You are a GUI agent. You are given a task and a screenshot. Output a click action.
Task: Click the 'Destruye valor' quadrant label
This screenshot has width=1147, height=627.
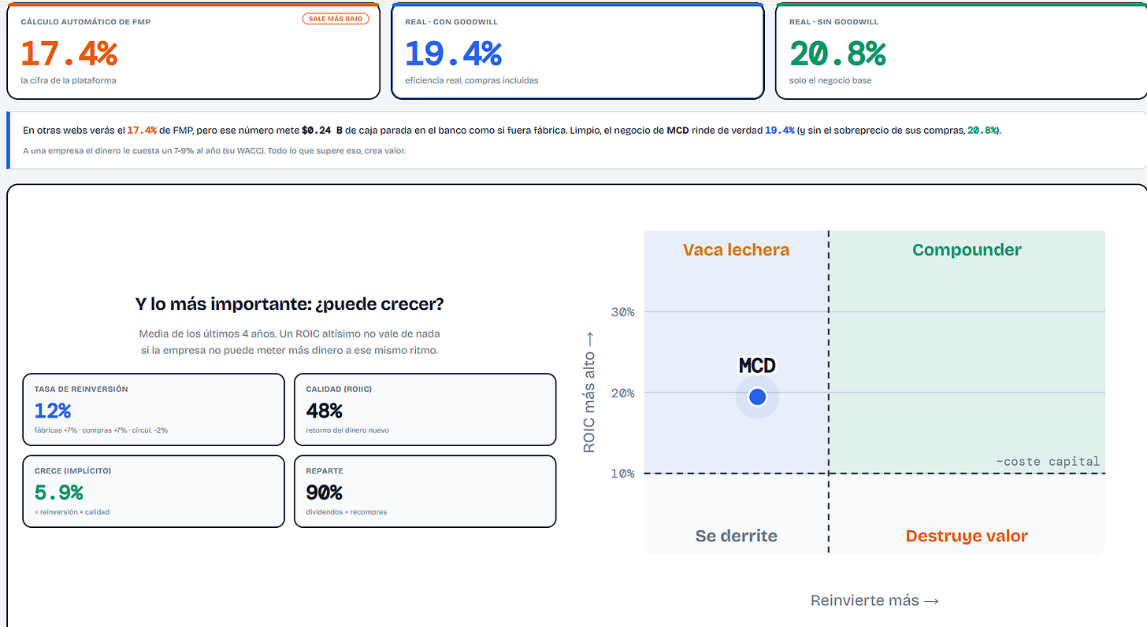coord(967,536)
